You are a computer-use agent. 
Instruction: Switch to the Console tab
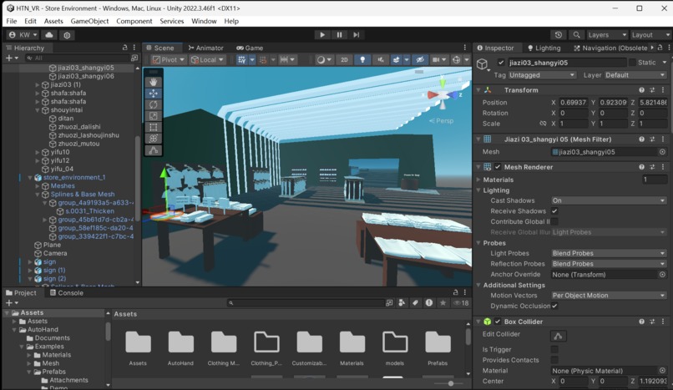[x=67, y=292]
